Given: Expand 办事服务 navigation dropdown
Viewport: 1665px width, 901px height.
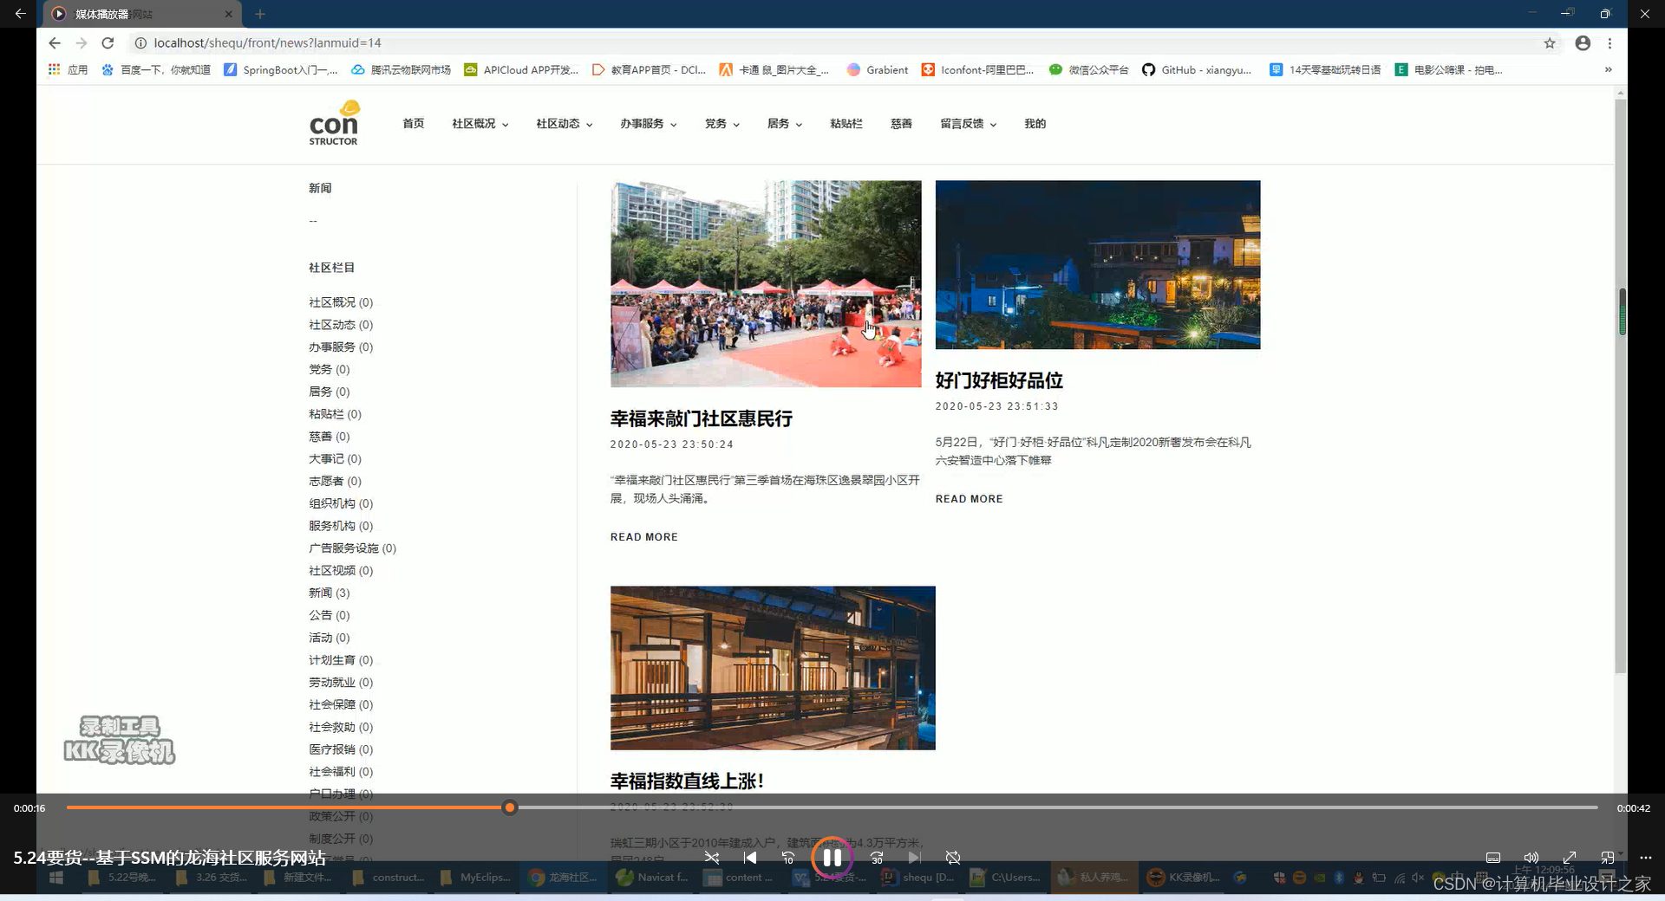Looking at the screenshot, I should (x=648, y=123).
